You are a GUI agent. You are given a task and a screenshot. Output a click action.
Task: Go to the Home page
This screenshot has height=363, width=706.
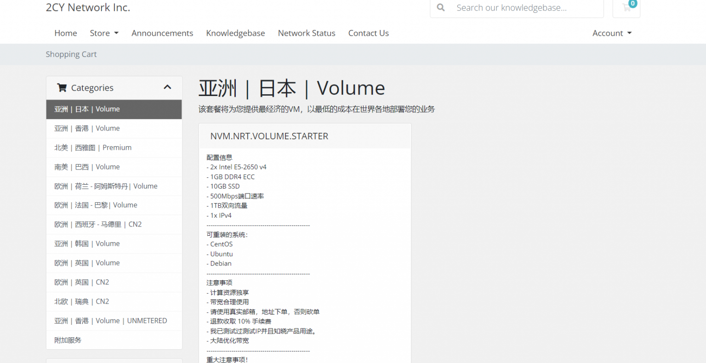[x=66, y=33]
